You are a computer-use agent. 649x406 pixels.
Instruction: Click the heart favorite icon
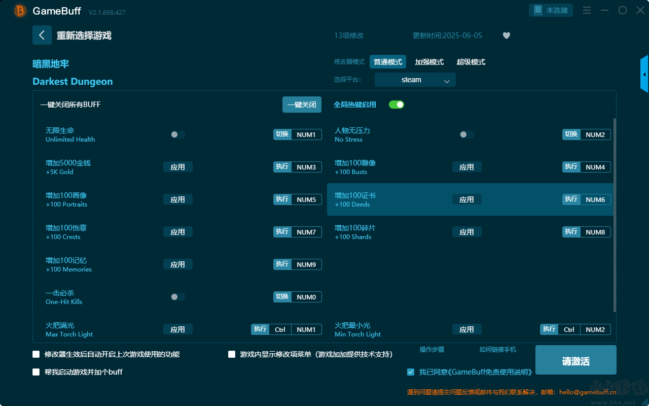point(506,36)
